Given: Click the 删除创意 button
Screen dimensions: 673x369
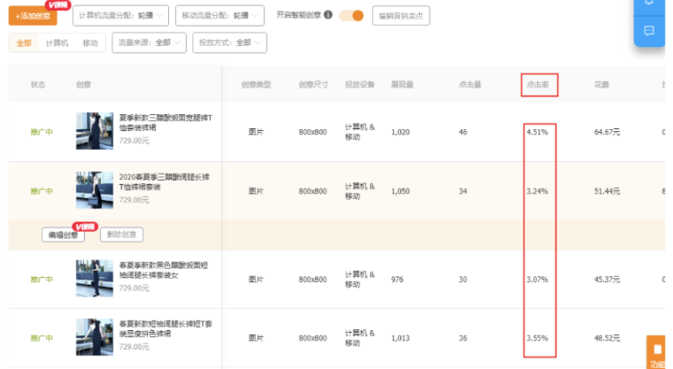Looking at the screenshot, I should point(121,234).
